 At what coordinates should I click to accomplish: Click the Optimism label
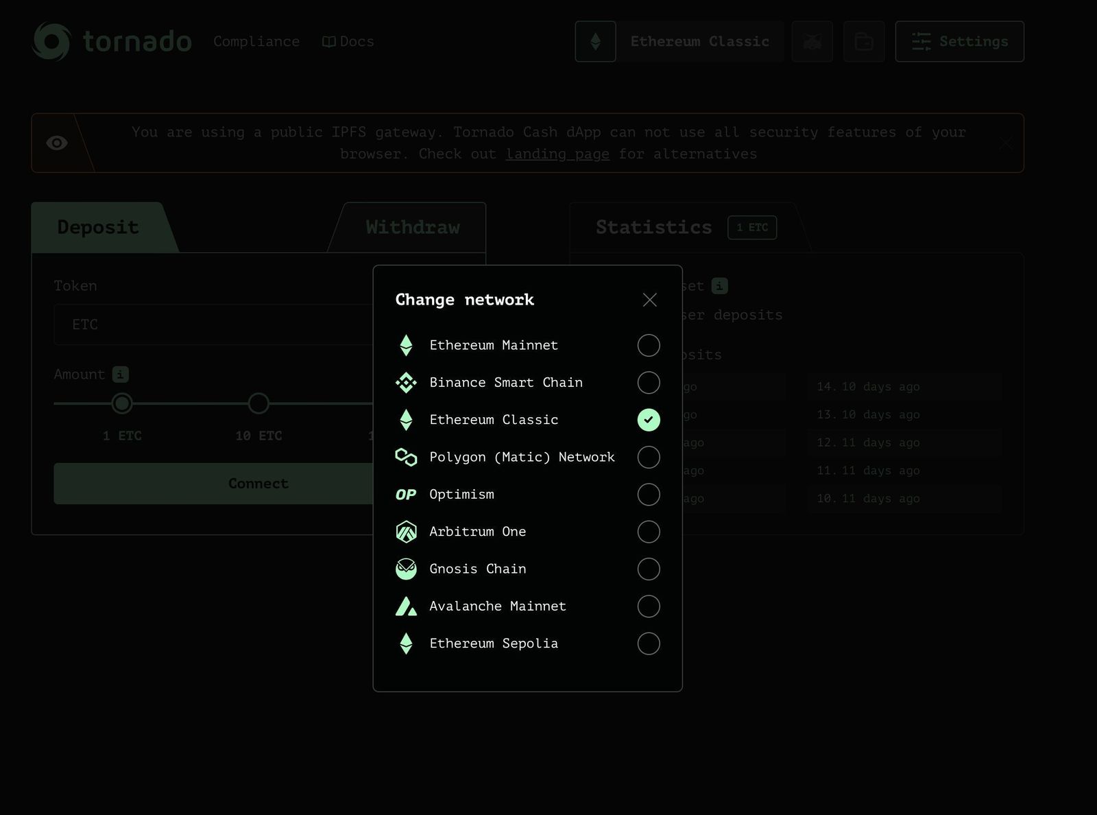click(461, 495)
